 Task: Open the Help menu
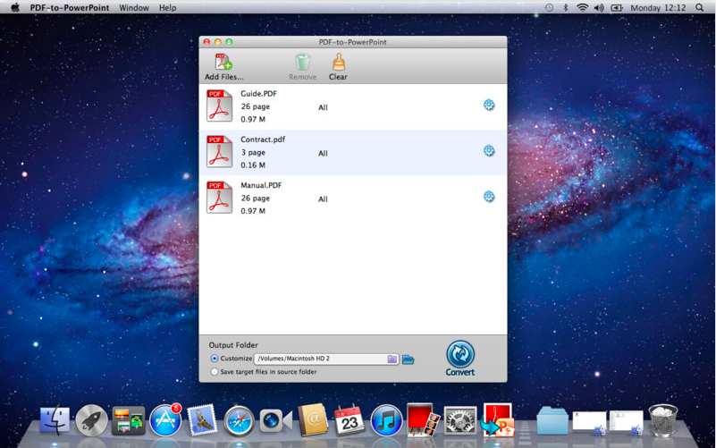pyautogui.click(x=167, y=8)
